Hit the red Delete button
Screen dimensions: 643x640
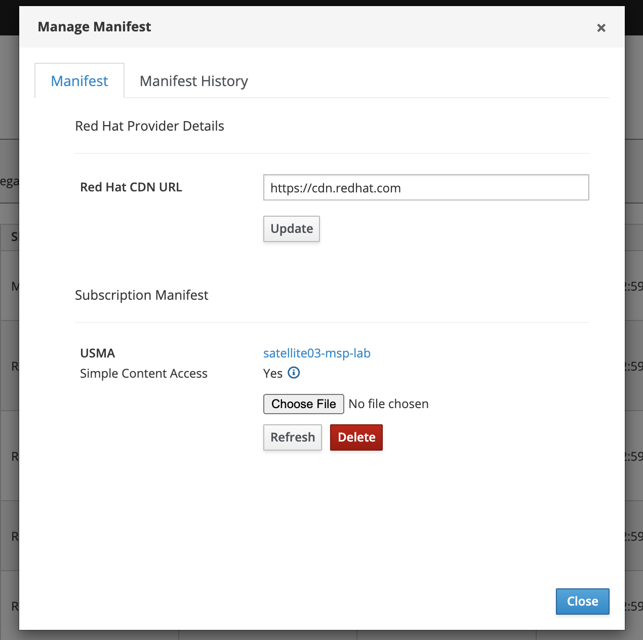[356, 437]
